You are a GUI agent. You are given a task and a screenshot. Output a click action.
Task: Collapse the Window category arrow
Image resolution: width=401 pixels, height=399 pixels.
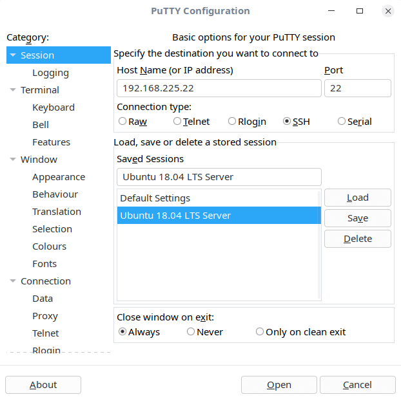[x=13, y=160]
